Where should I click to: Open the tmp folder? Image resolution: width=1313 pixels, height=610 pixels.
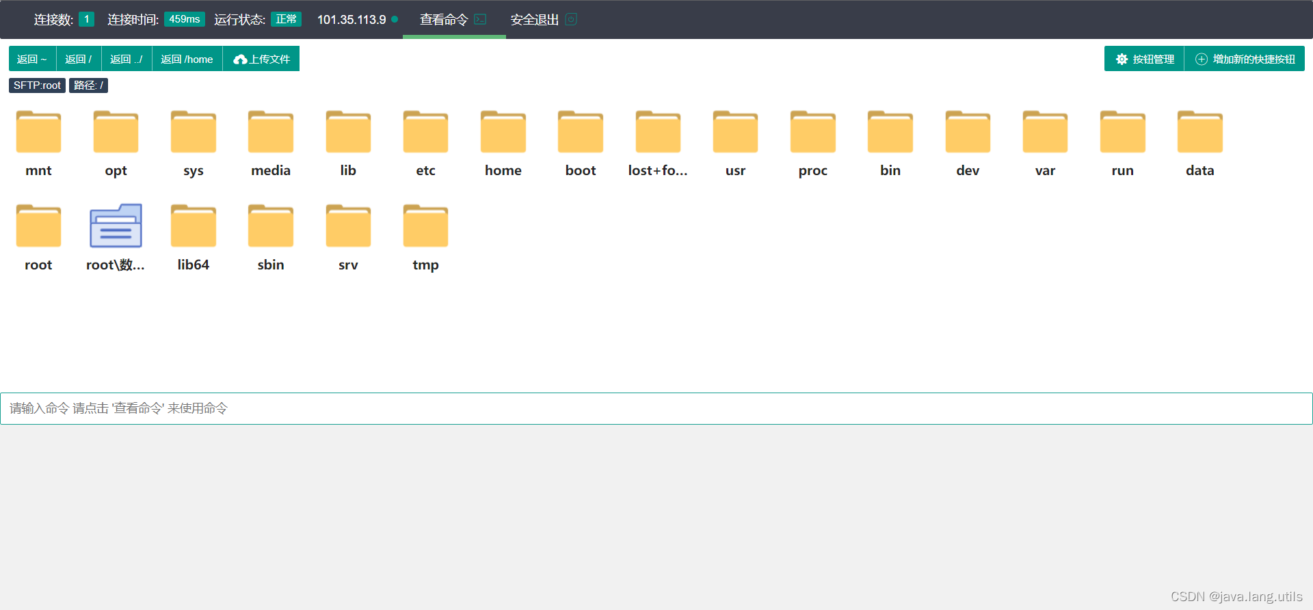(425, 226)
